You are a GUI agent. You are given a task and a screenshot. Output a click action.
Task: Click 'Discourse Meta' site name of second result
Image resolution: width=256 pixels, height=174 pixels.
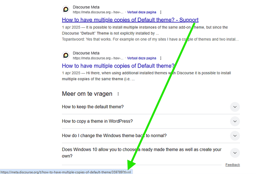click(x=86, y=53)
